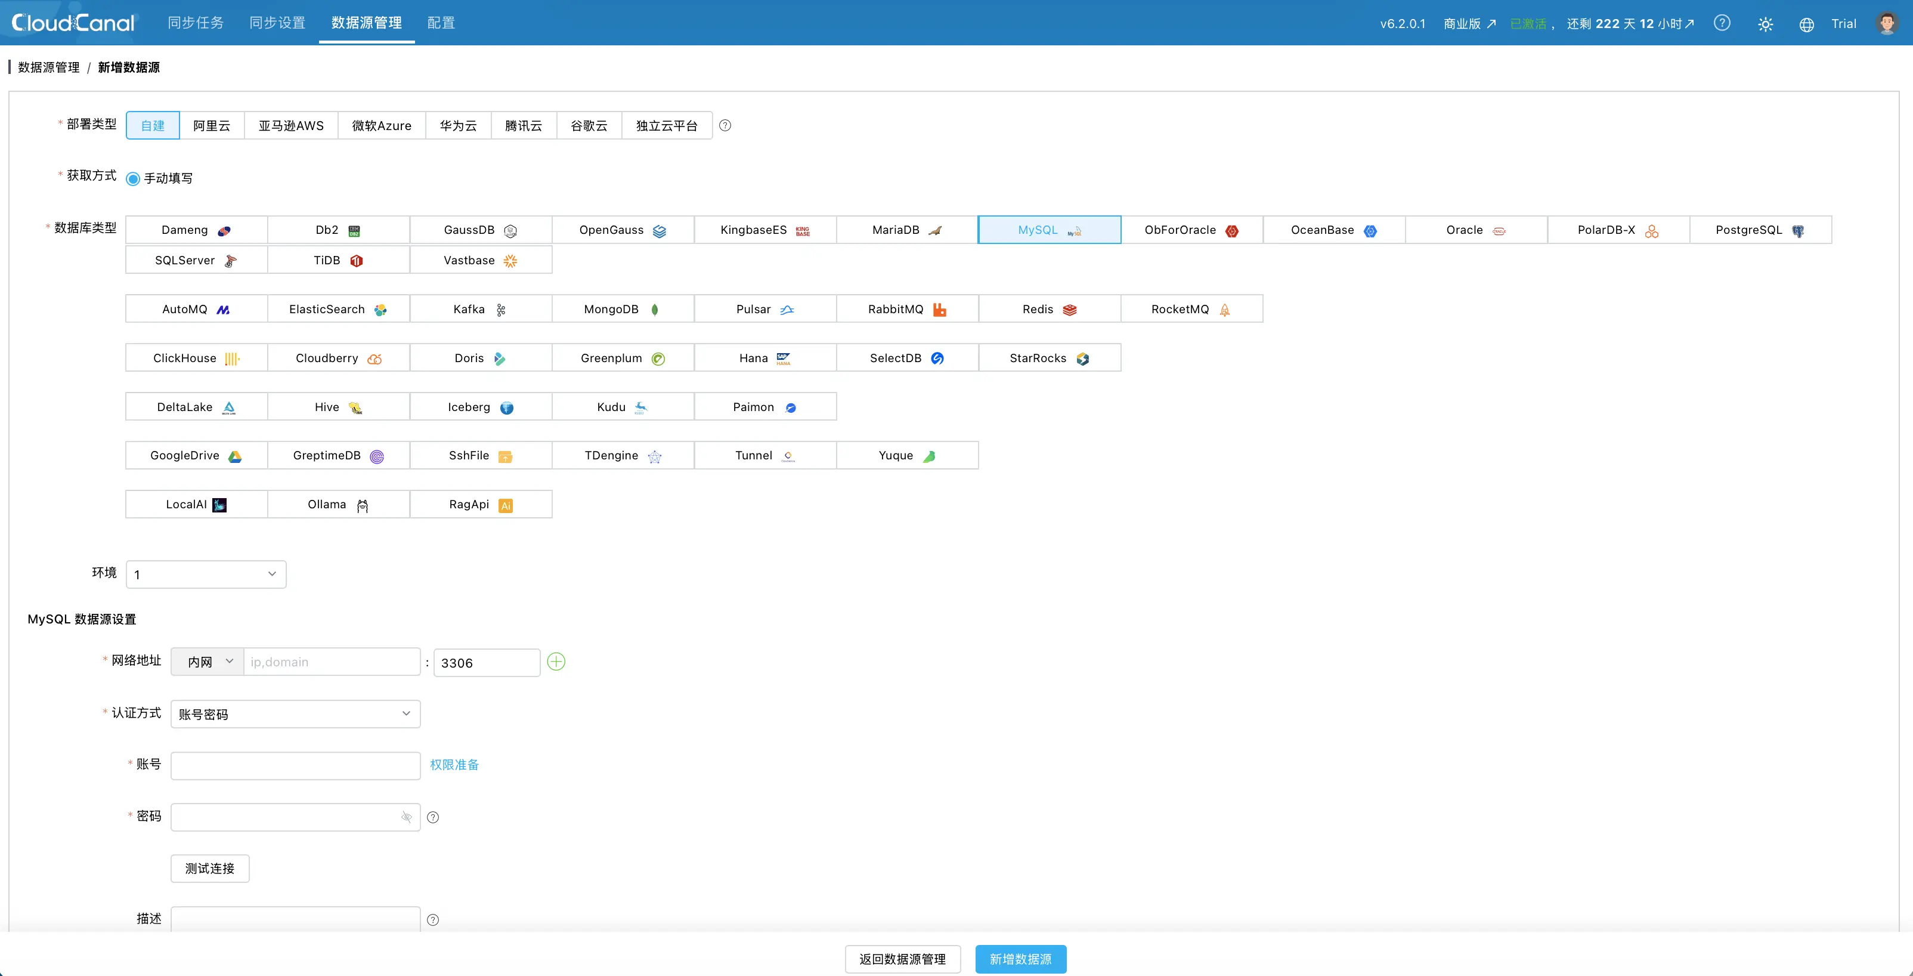
Task: Pick the TiDB database type
Action: coord(338,261)
